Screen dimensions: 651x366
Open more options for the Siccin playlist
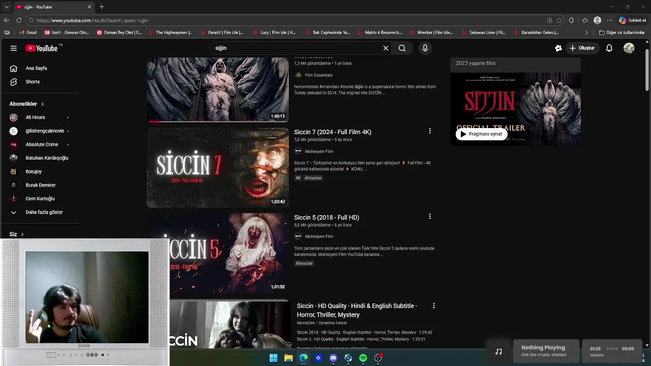434,306
